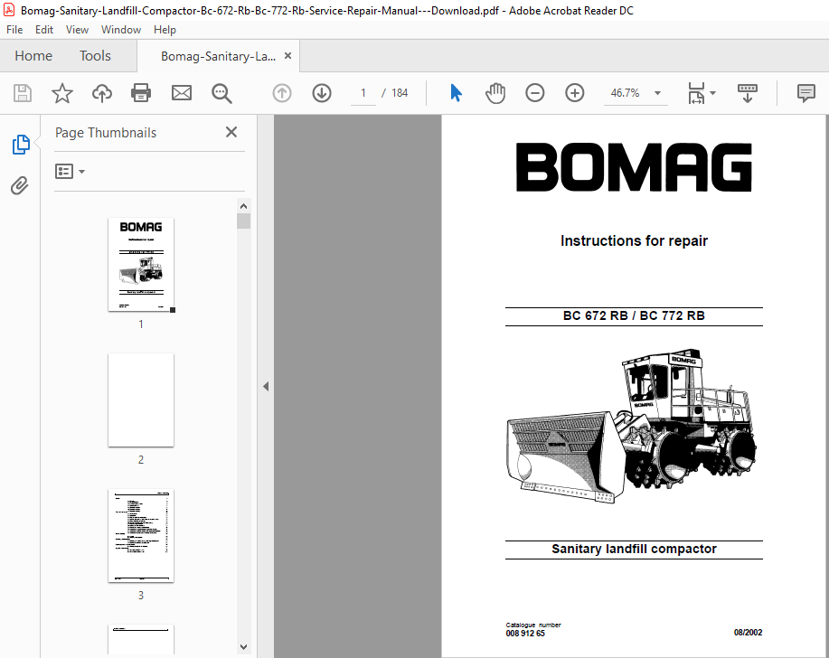The height and width of the screenshot is (658, 829).
Task: Click the date 08/2002
Action: (x=748, y=632)
